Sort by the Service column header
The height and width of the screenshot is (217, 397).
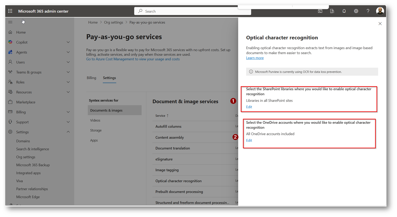click(160, 116)
